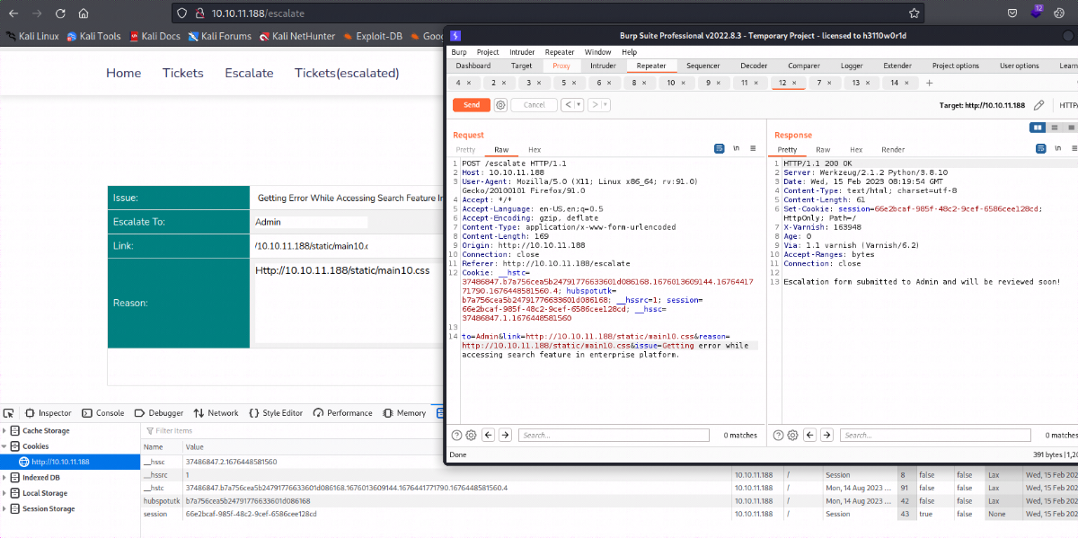Click Kali Tools bookmark

click(93, 37)
